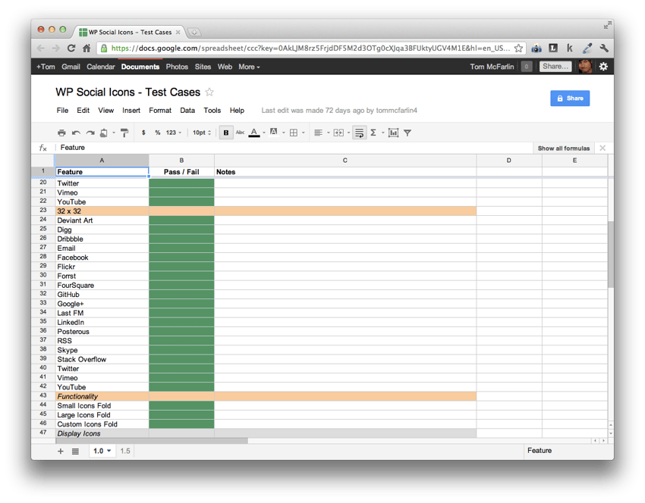Toggle bold formatting button
This screenshot has height=503, width=645.
point(226,133)
